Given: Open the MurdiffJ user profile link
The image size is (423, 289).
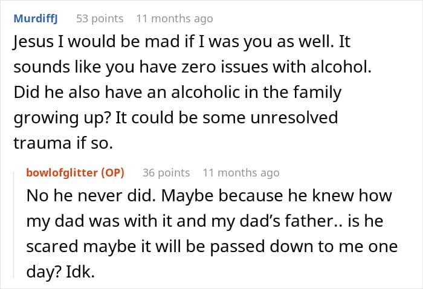Looking at the screenshot, I should point(36,19).
